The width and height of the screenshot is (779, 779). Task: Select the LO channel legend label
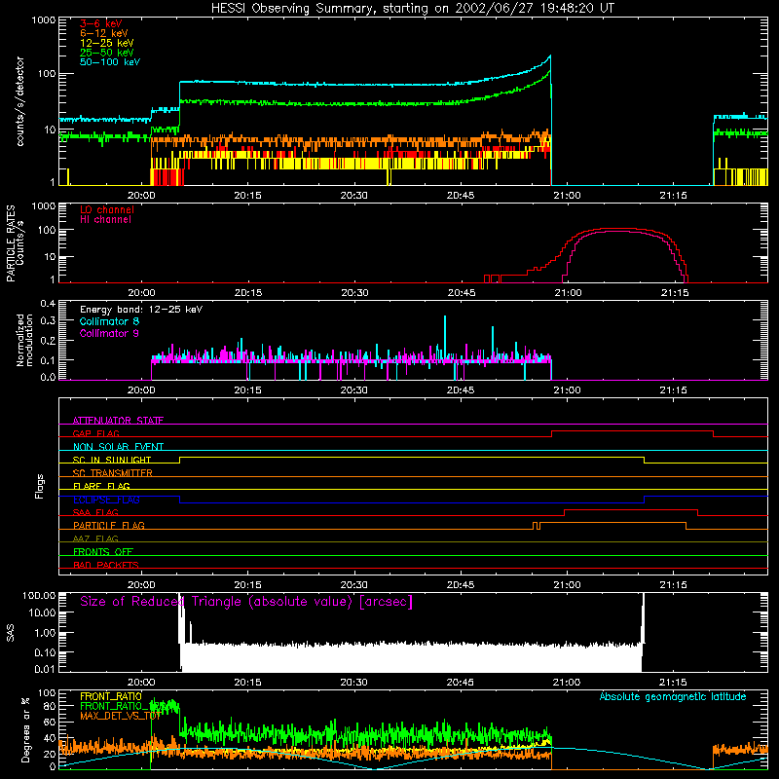click(107, 209)
